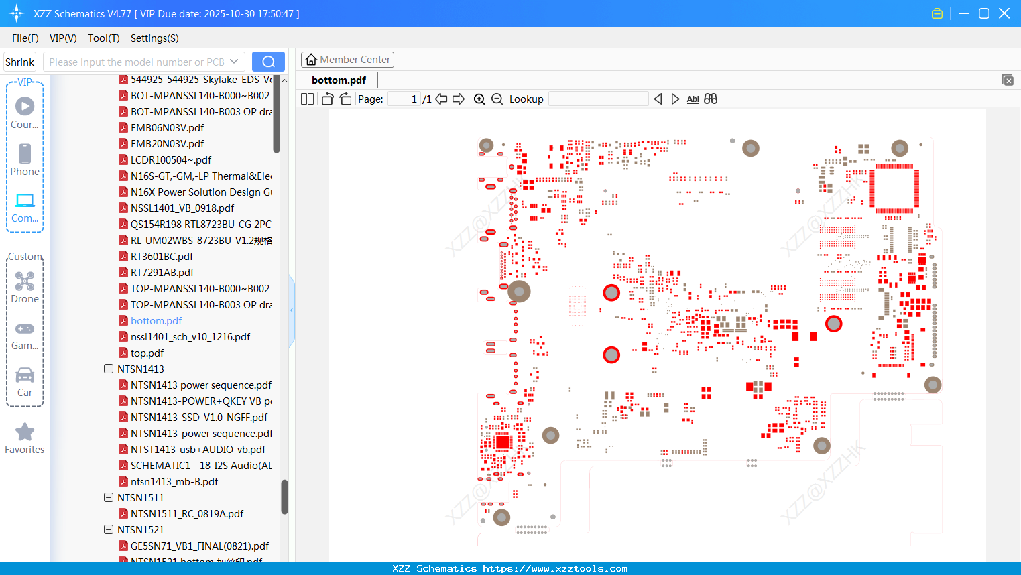Open LCDR100504~.pdf
Viewport: 1021px width, 575px height.
[x=171, y=159]
